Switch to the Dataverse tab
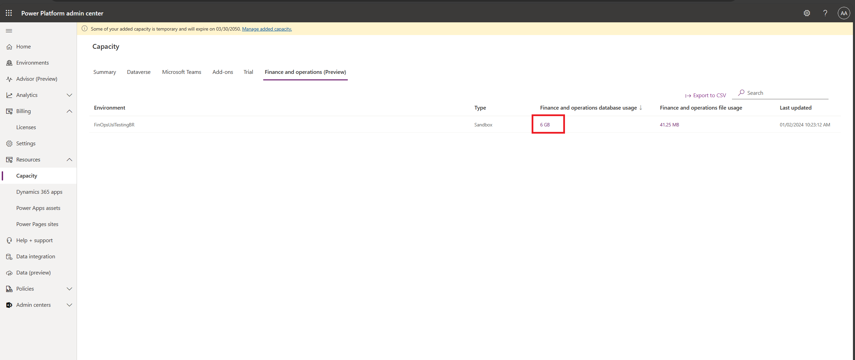 [x=139, y=72]
